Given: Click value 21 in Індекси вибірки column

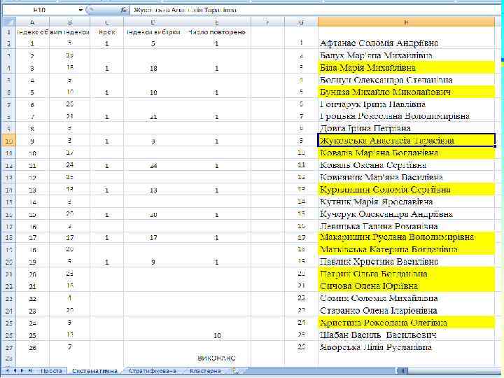Looking at the screenshot, I should pos(153,117).
